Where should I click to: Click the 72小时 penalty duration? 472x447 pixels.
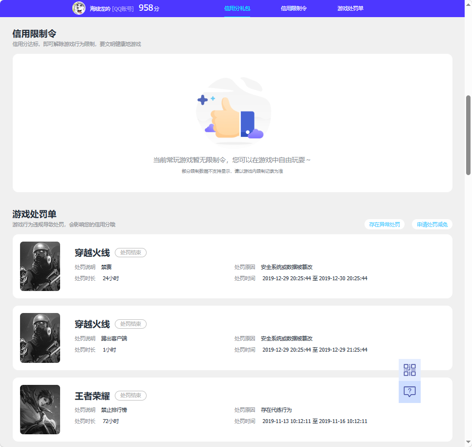pyautogui.click(x=111, y=421)
